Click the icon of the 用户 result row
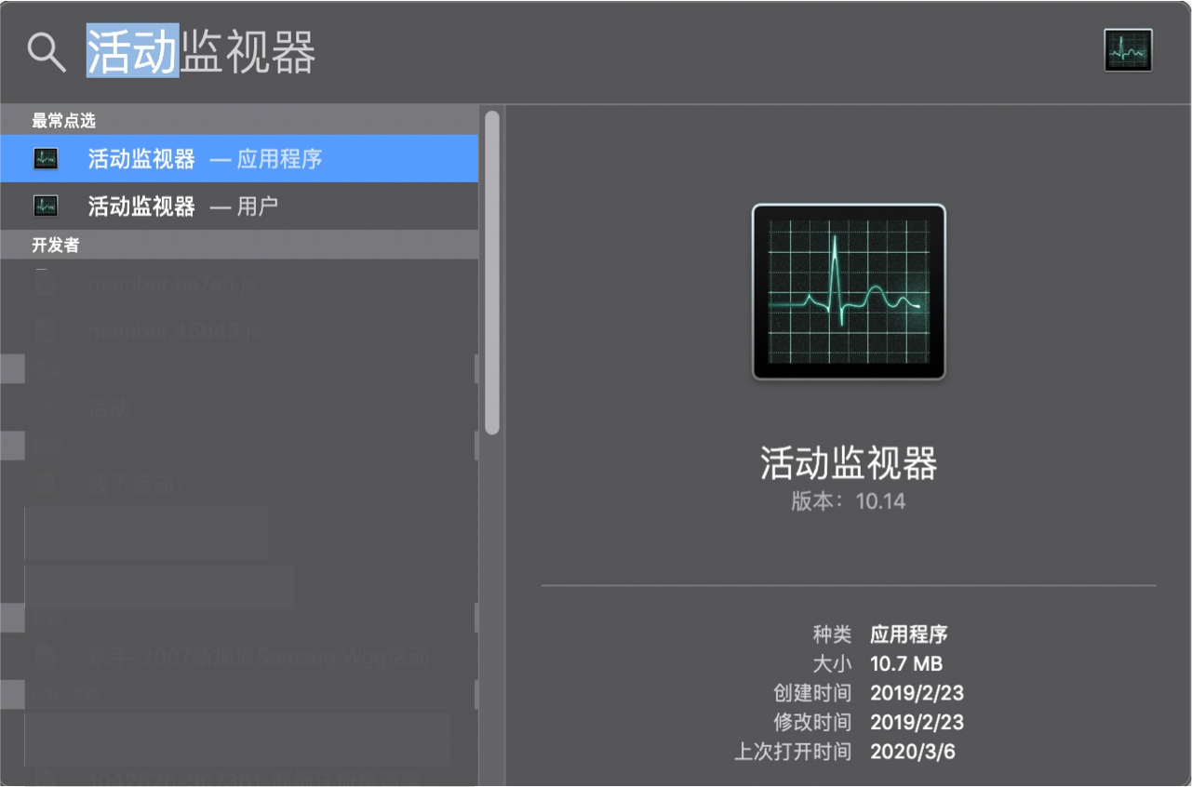Viewport: 1192px width, 787px height. click(x=46, y=206)
